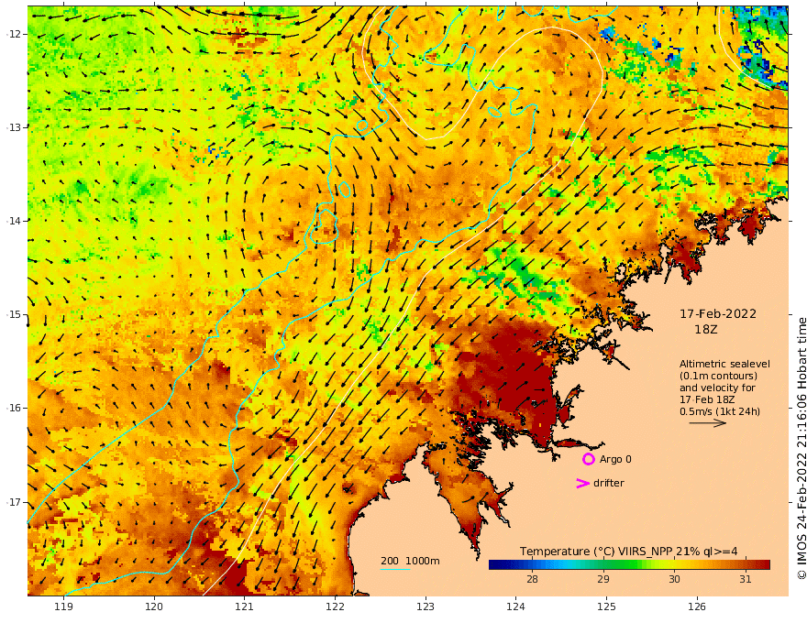The width and height of the screenshot is (807, 623).
Task: Click the '200 1000m' depth contour label
Action: (410, 561)
